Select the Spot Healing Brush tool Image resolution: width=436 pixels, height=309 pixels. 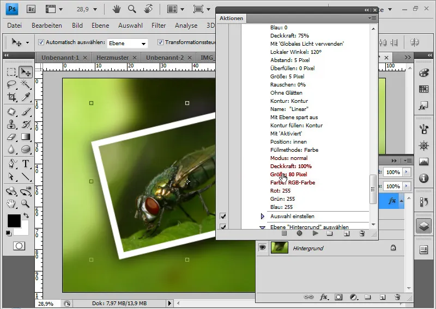point(11,112)
